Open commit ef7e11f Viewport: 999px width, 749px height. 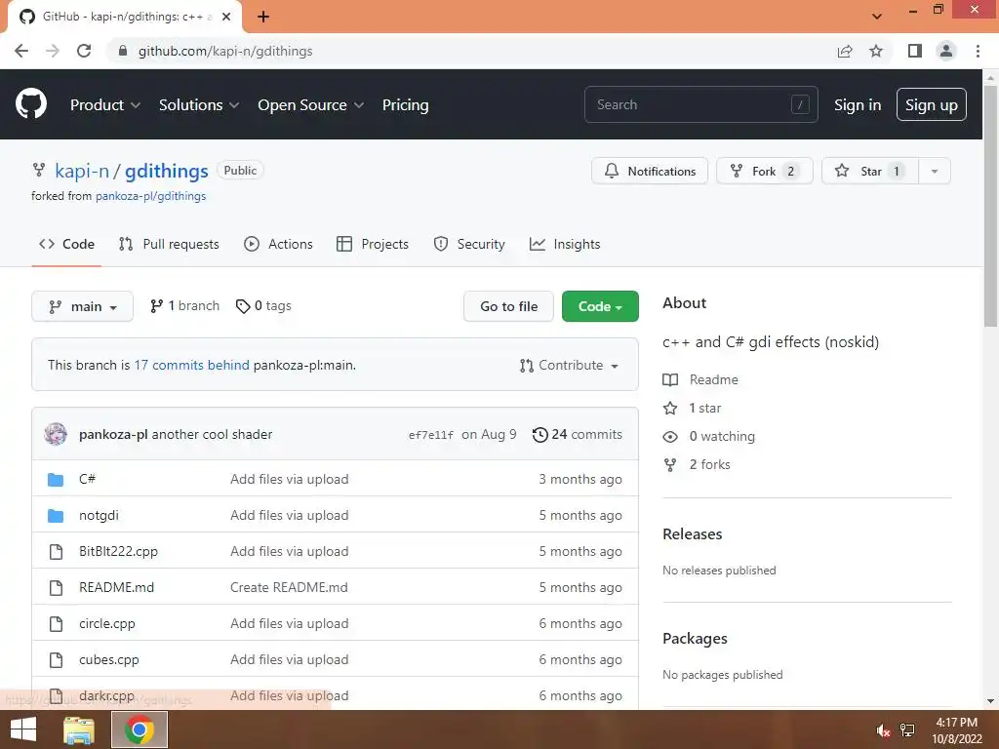point(430,435)
